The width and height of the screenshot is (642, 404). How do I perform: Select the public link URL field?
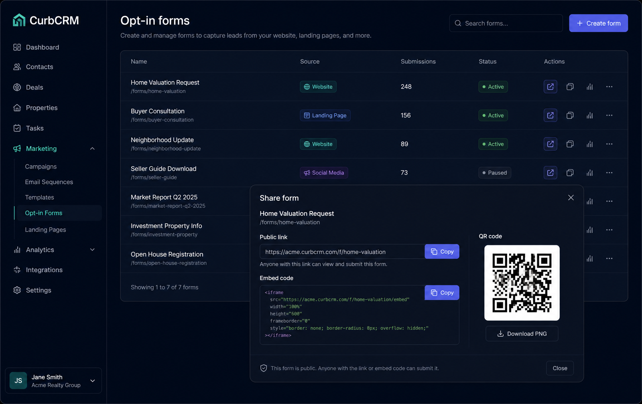(x=342, y=252)
